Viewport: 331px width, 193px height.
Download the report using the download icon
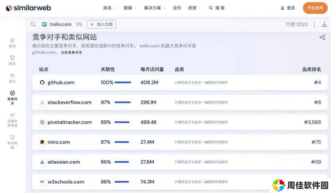pyautogui.click(x=324, y=24)
